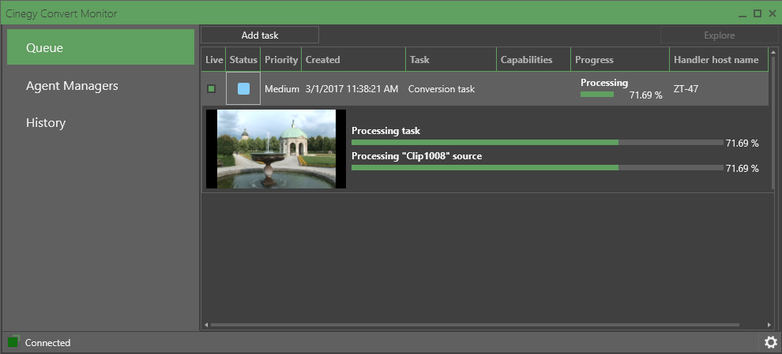This screenshot has width=782, height=354.
Task: Click the Processing task label
Action: click(385, 131)
